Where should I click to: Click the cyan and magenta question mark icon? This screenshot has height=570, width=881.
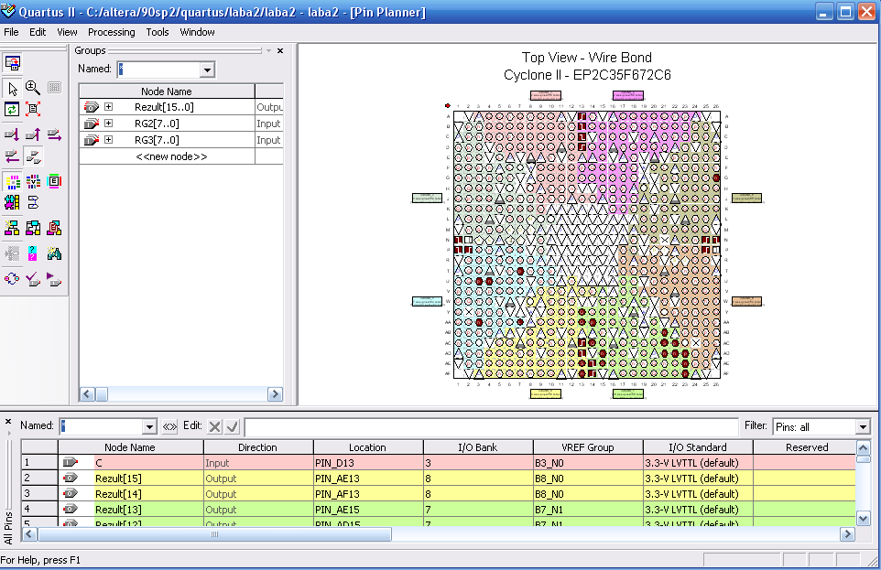(x=33, y=253)
